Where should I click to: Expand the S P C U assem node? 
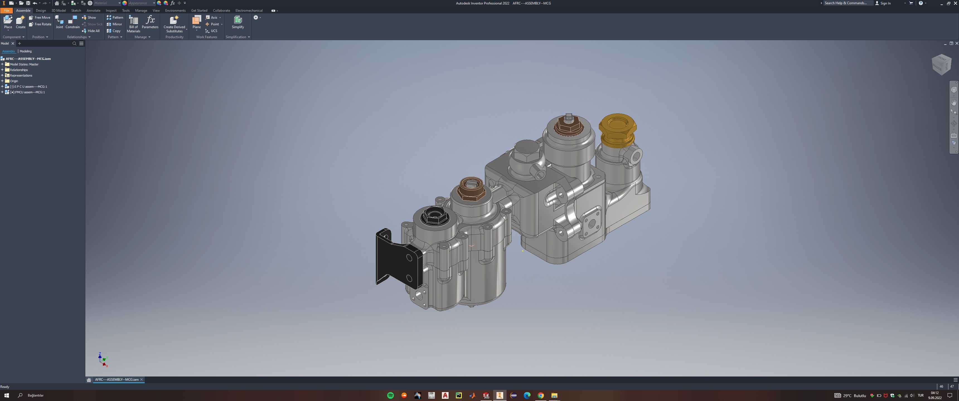coord(2,87)
